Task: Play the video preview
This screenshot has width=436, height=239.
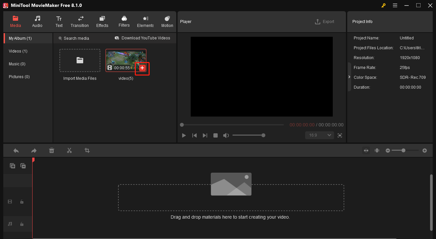Action: tap(184, 135)
